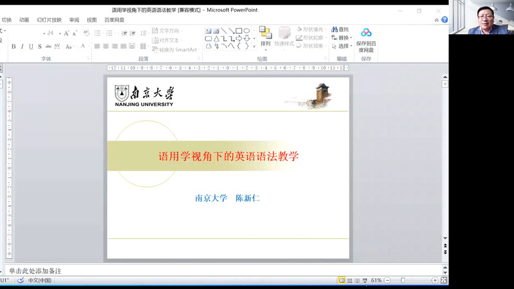Select horizontal text box shape
The width and height of the screenshot is (514, 289).
(208, 31)
